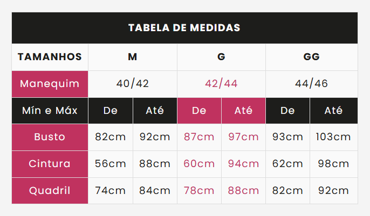Image resolution: width=370 pixels, height=216 pixels.
Task: Click the 44/46 manequim value
Action: (x=312, y=84)
